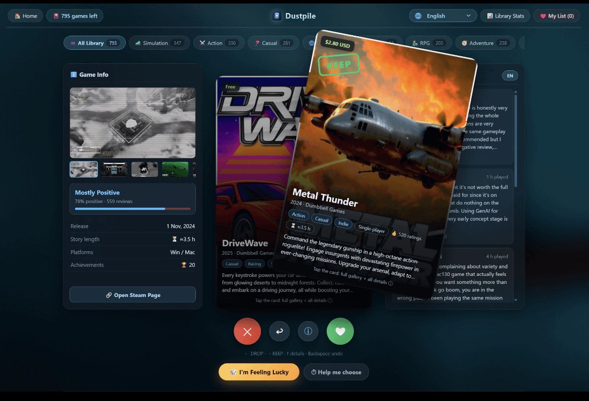This screenshot has height=401, width=589.
Task: Click the Action tag on Metal Thunder card
Action: [299, 215]
